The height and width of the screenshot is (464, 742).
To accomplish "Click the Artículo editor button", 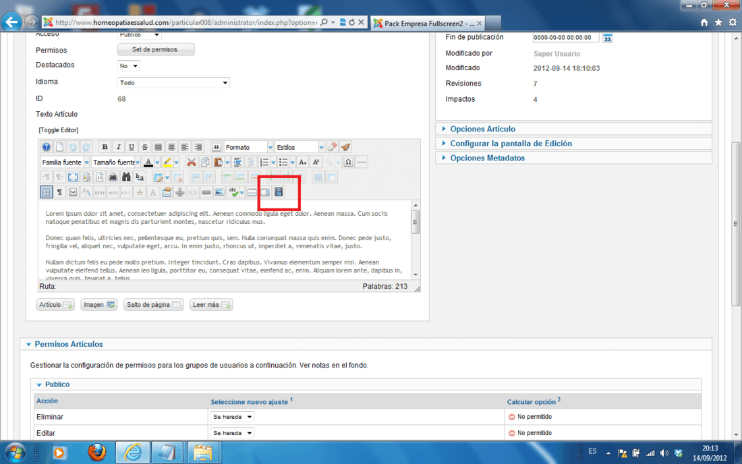I will pos(55,305).
